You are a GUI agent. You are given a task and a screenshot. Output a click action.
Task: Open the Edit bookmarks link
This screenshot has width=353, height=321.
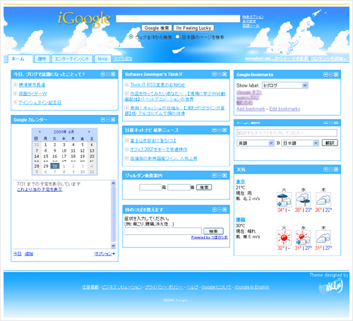285,109
